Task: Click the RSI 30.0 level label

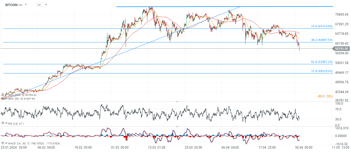Action: point(338,119)
